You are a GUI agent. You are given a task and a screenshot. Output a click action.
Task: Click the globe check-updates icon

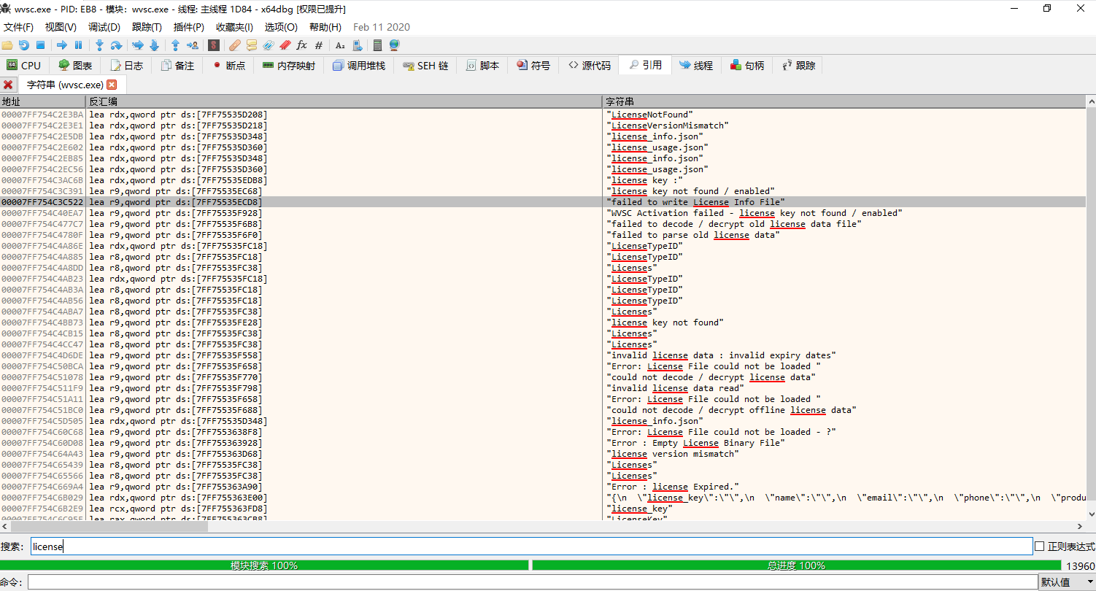[395, 45]
